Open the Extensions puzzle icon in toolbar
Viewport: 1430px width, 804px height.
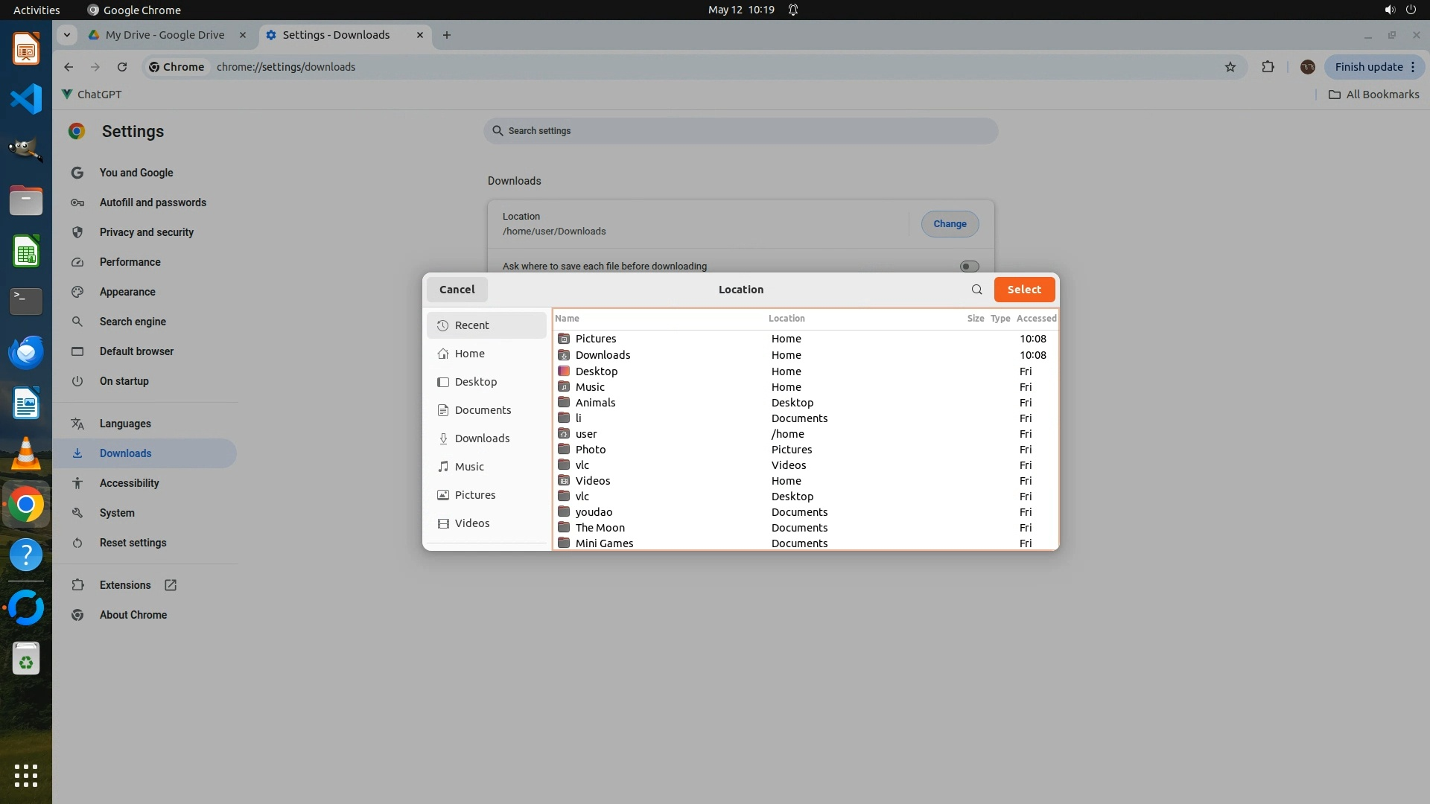[x=1268, y=67]
